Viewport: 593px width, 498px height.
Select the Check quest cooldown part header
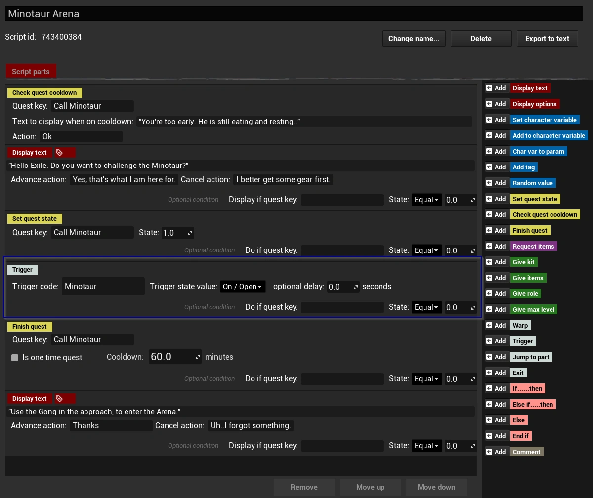[x=44, y=92]
